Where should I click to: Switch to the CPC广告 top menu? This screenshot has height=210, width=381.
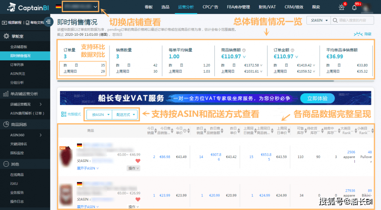[x=211, y=7]
